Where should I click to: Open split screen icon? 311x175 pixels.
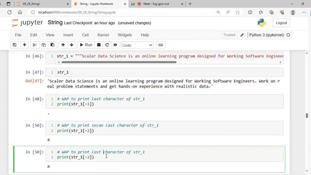tap(250, 12)
